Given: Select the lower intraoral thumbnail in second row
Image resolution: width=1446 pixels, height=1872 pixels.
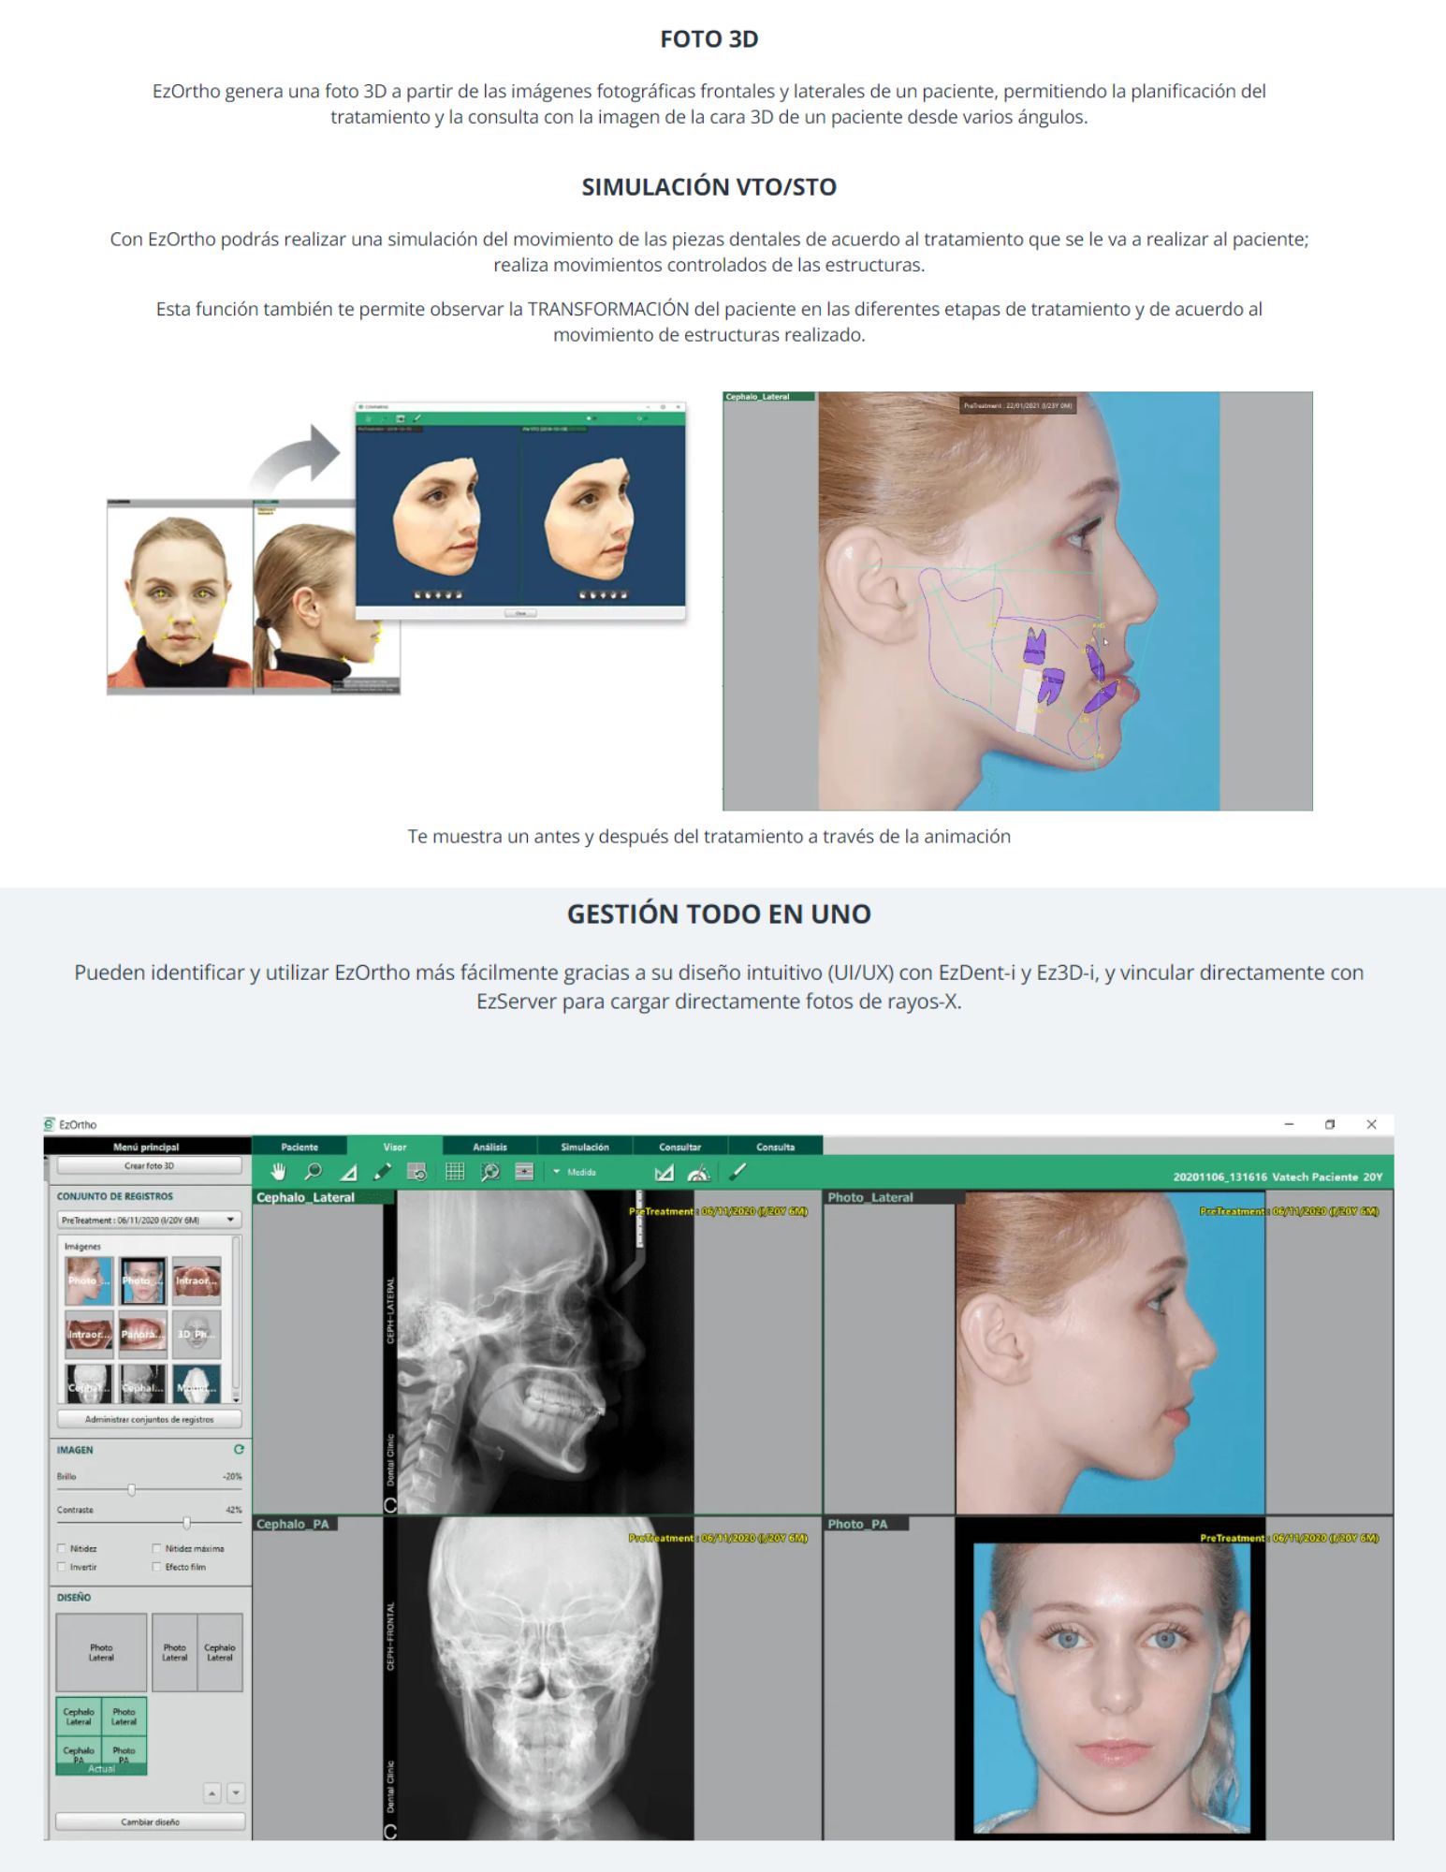Looking at the screenshot, I should [x=89, y=1334].
